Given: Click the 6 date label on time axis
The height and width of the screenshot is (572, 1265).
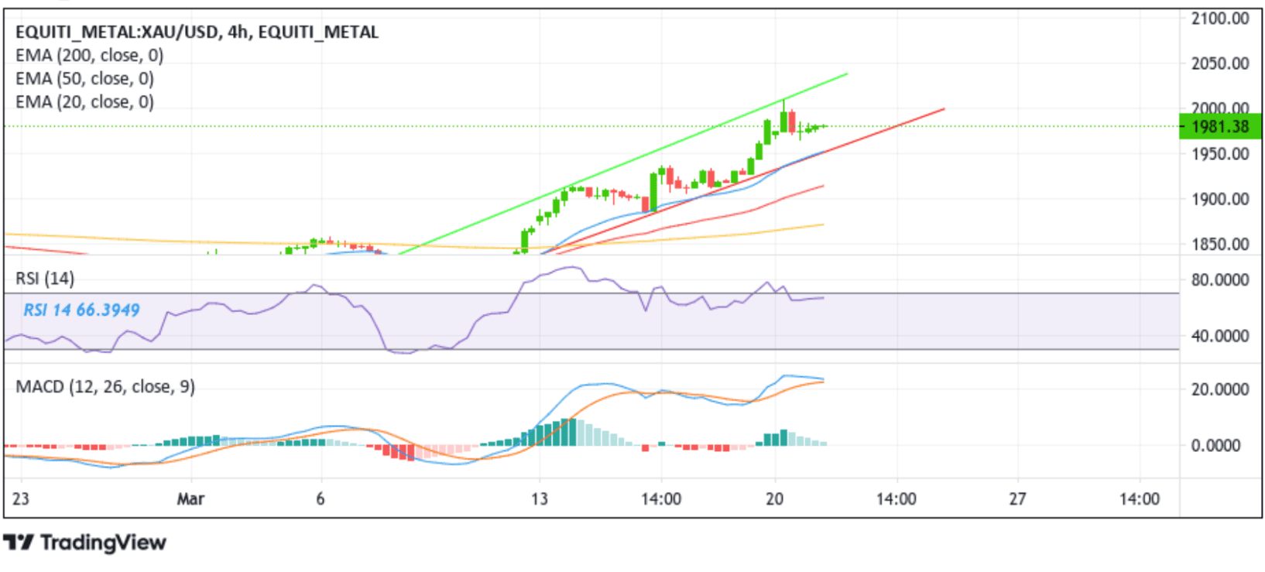Looking at the screenshot, I should point(321,498).
